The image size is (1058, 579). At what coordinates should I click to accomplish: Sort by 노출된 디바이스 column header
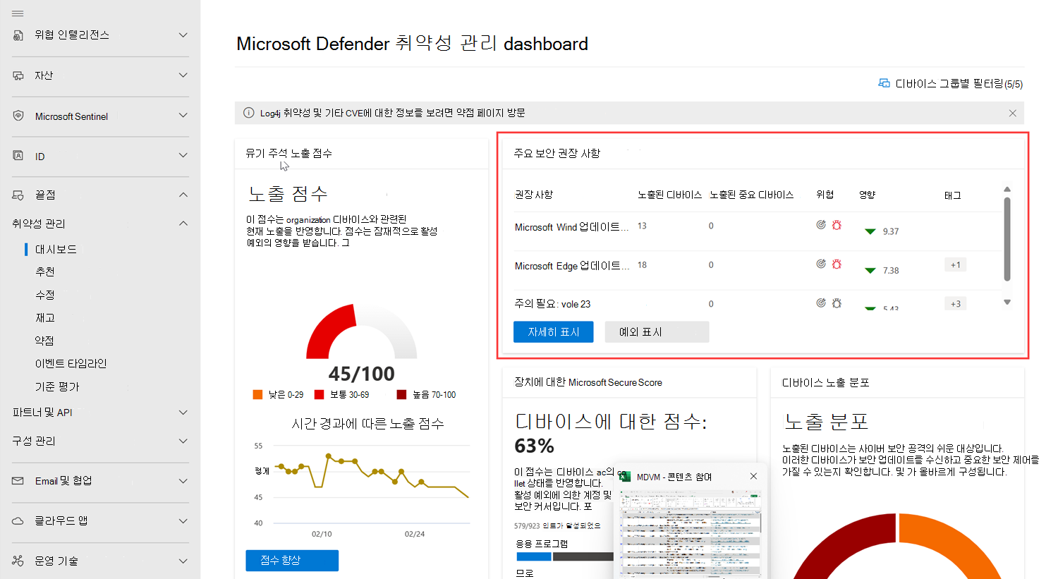coord(669,195)
